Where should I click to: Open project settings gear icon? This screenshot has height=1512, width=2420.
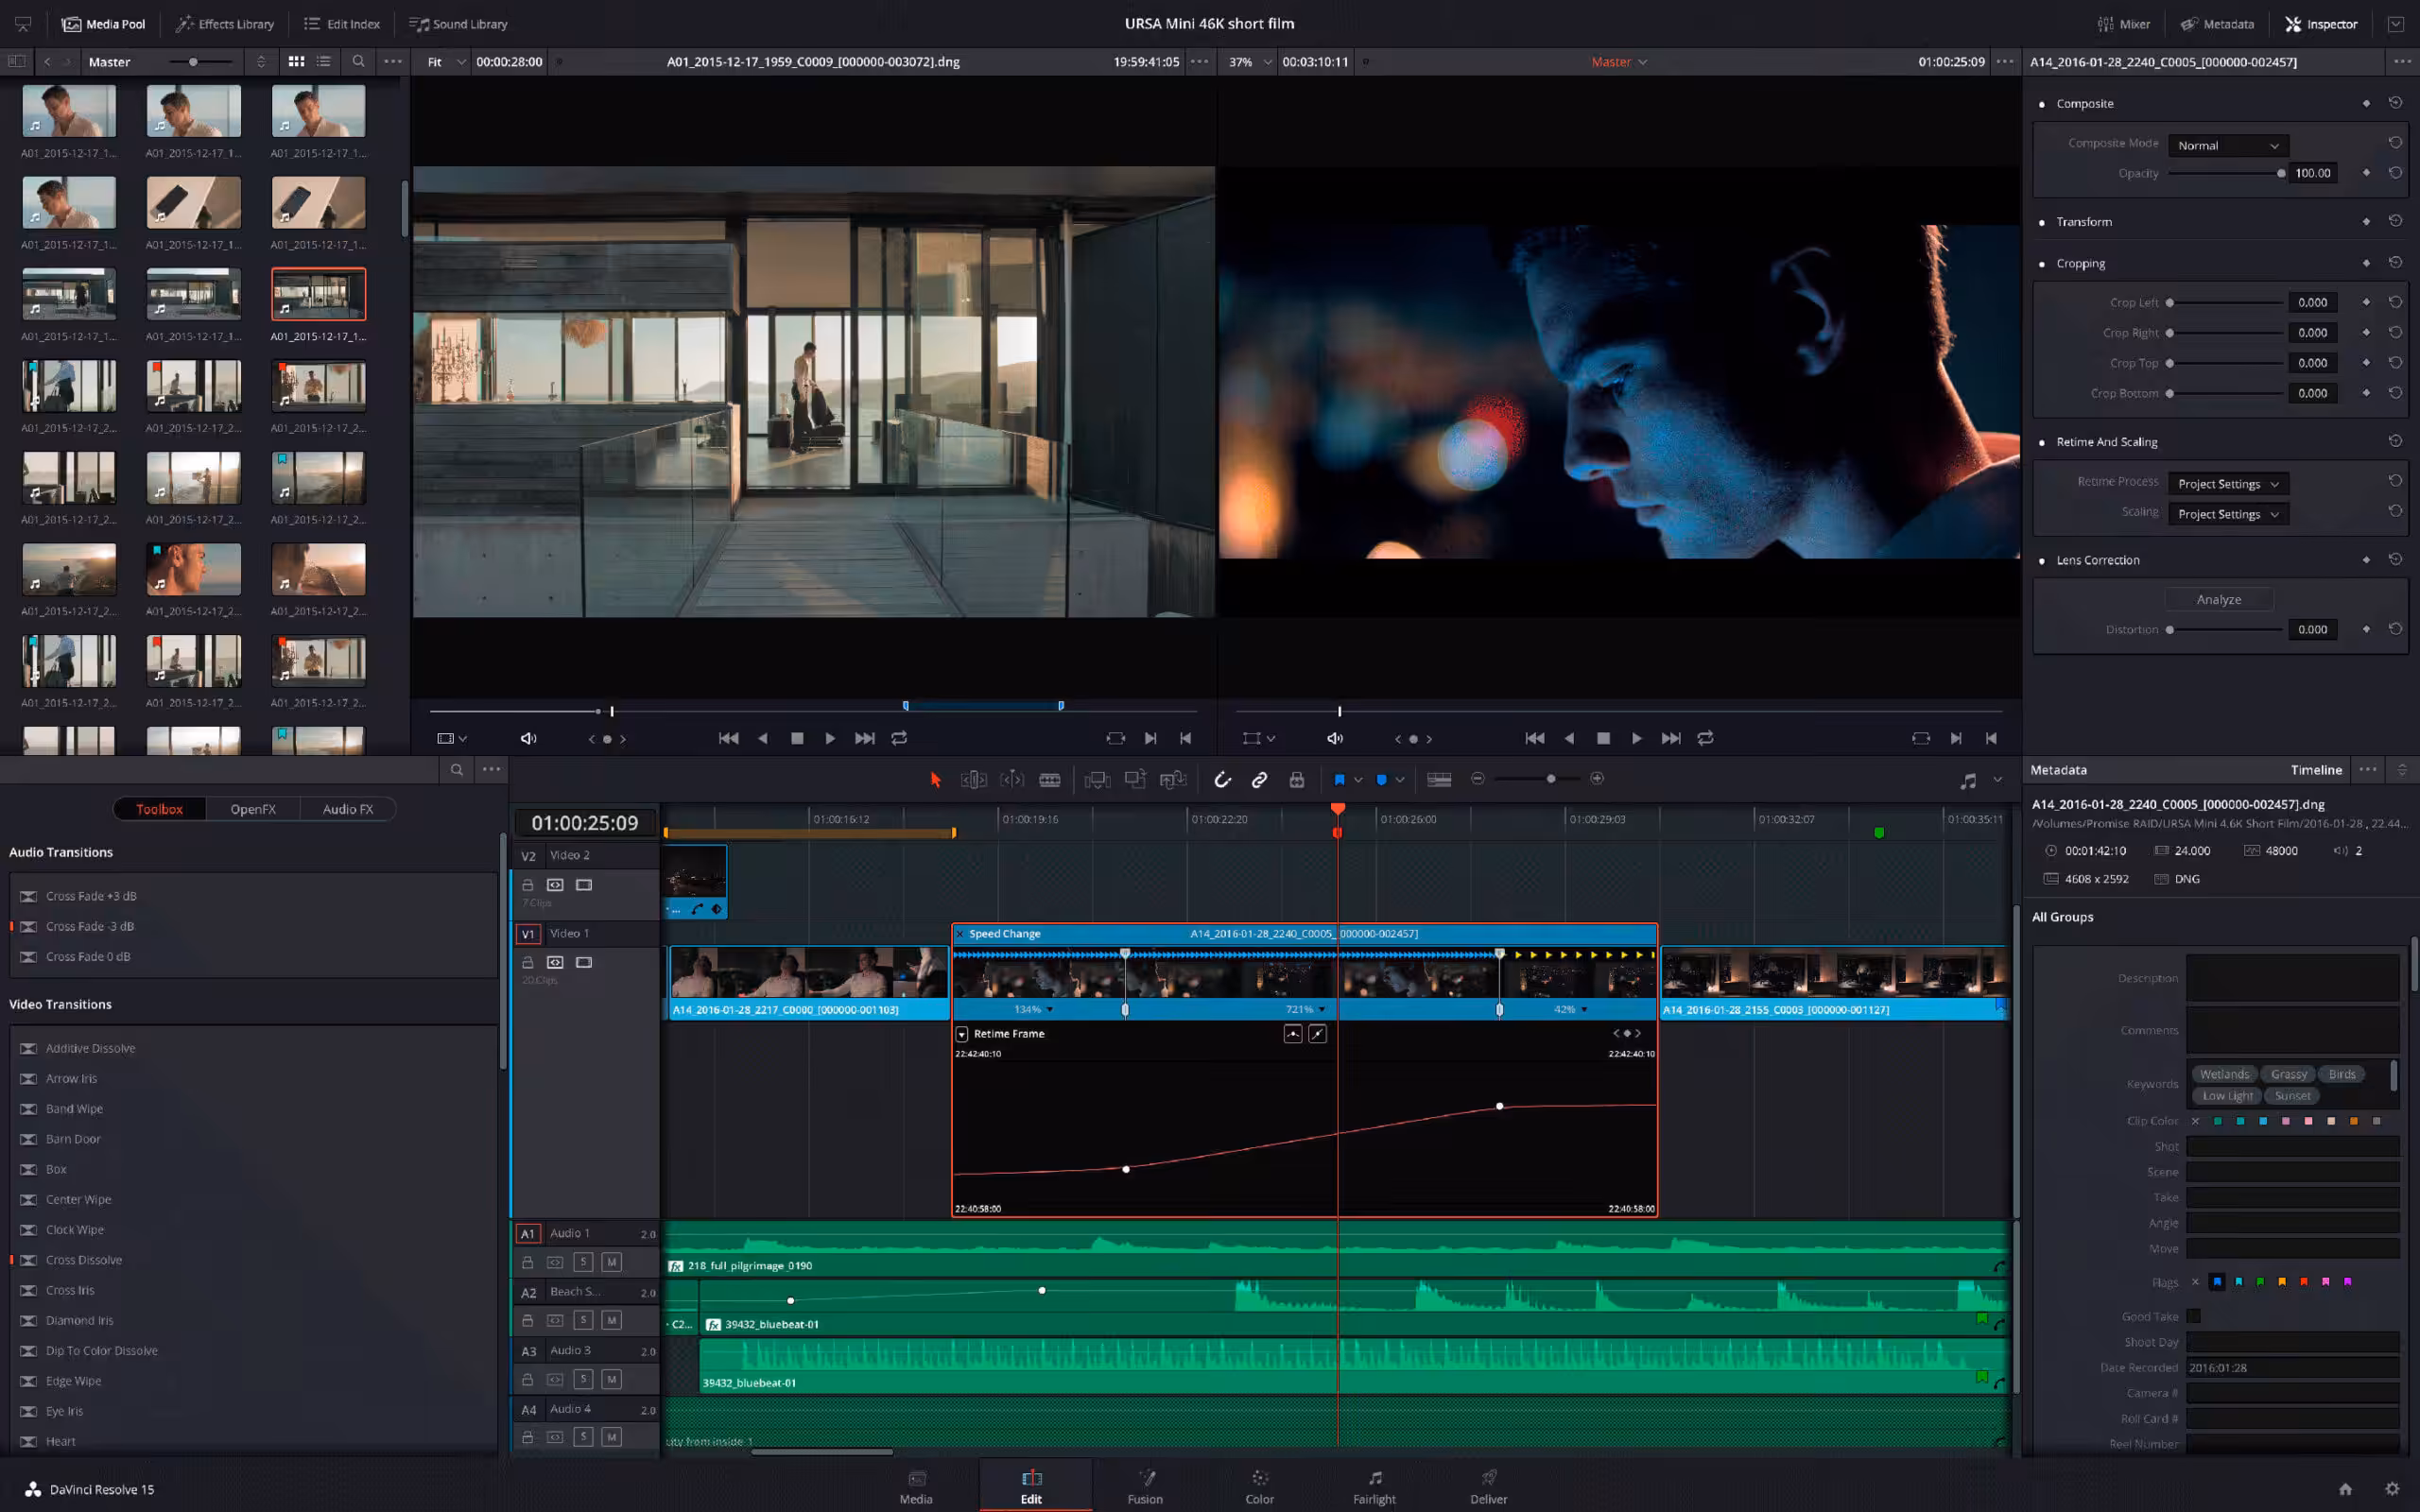2392,1488
